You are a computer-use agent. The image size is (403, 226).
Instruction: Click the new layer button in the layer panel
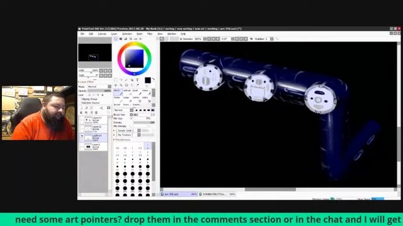82,108
